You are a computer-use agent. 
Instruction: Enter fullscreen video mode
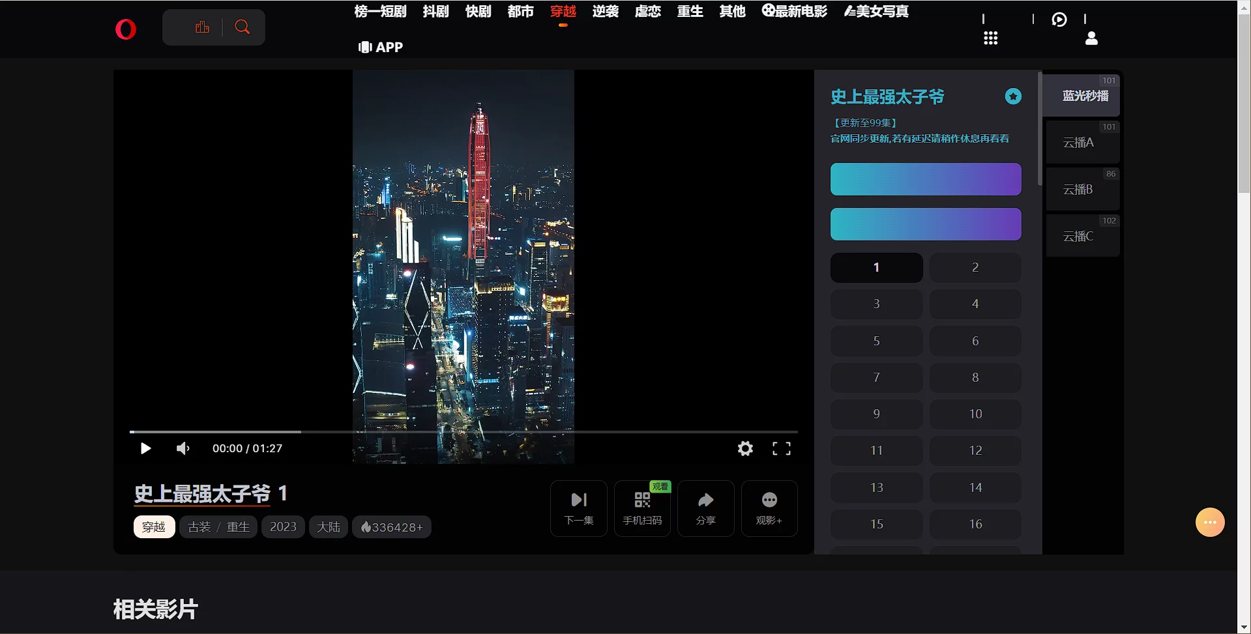(x=781, y=448)
